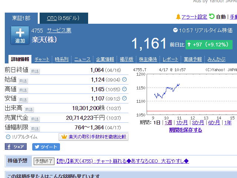Open the 【売り】楽天(4755) forecast link
This screenshot has width=237, height=178.
pos(123,161)
